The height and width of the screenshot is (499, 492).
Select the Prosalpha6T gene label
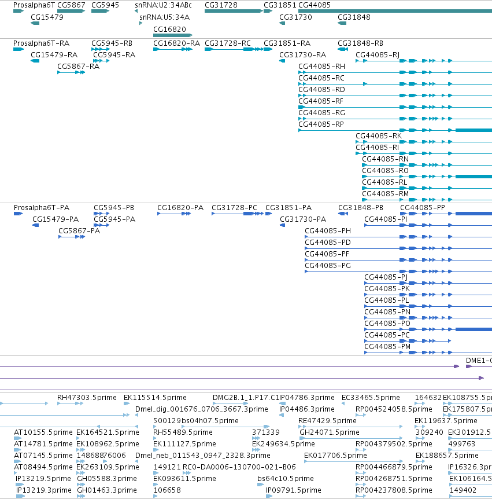pyautogui.click(x=34, y=5)
